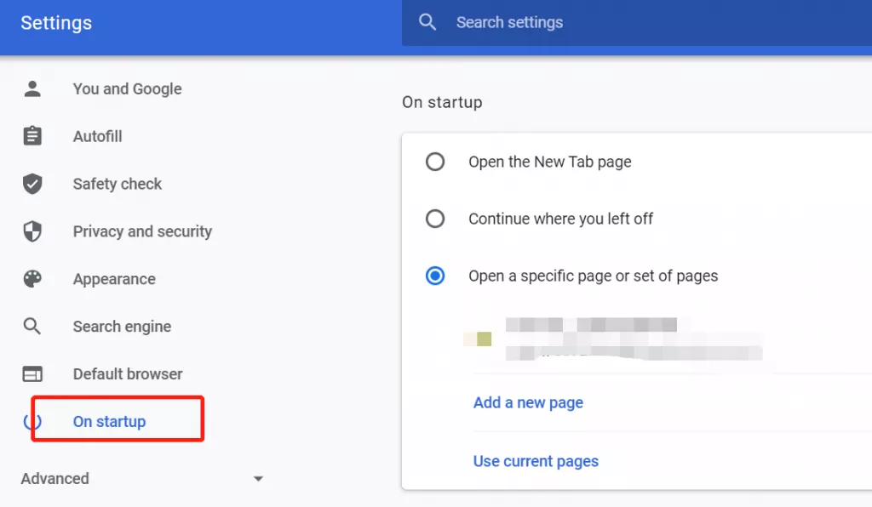This screenshot has width=872, height=507.
Task: Click the Appearance palette icon
Action: pos(32,279)
